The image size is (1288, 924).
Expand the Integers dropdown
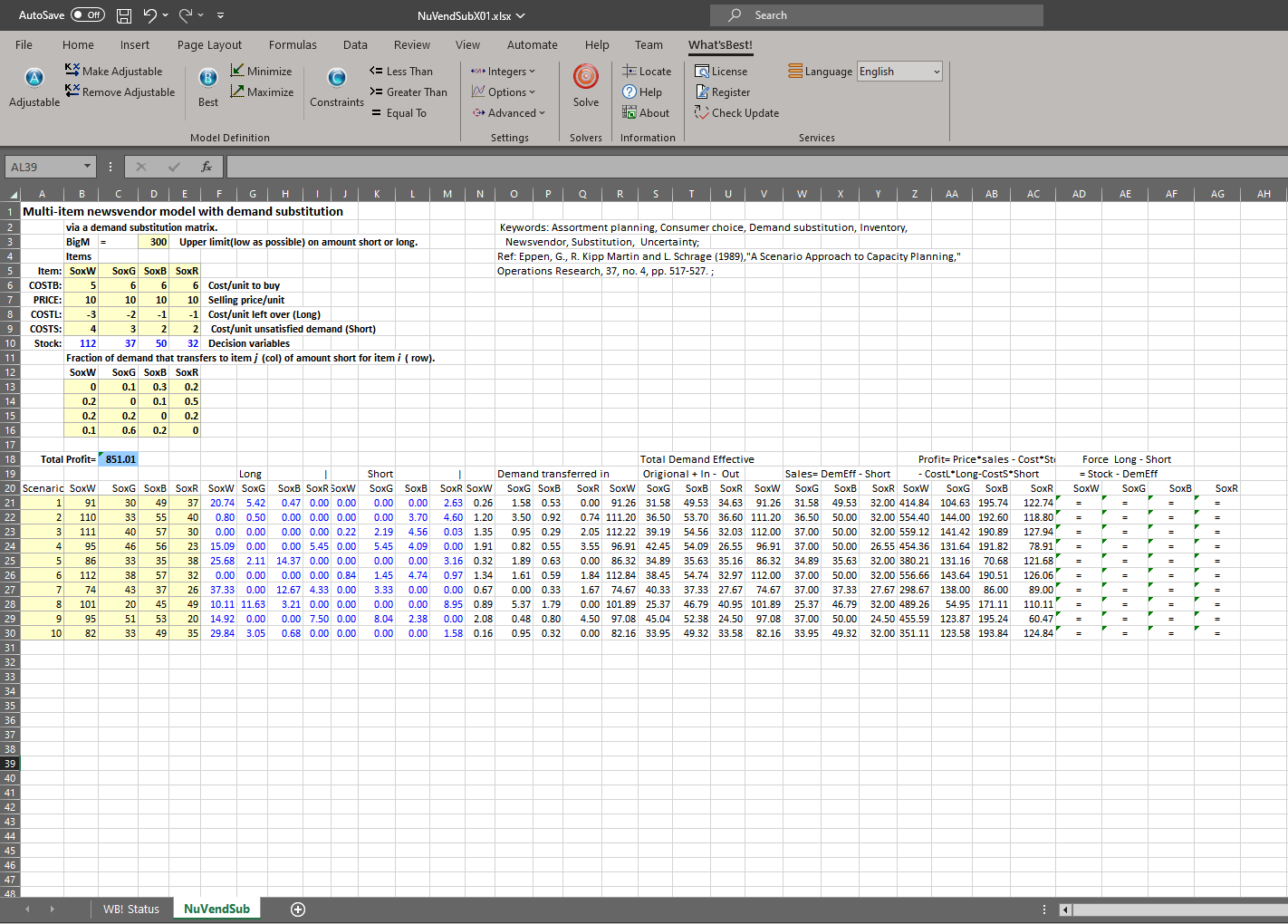[504, 72]
